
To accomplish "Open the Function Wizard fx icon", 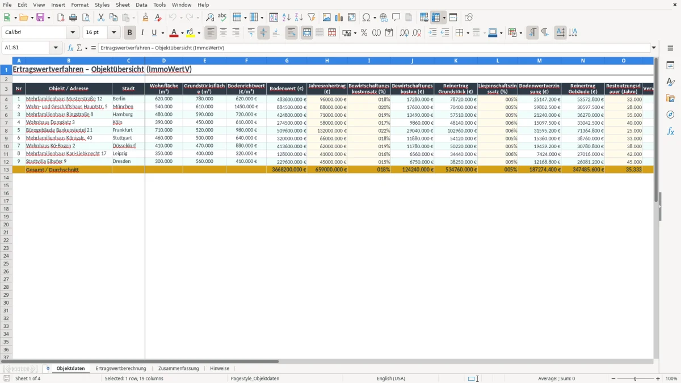I will coord(71,48).
